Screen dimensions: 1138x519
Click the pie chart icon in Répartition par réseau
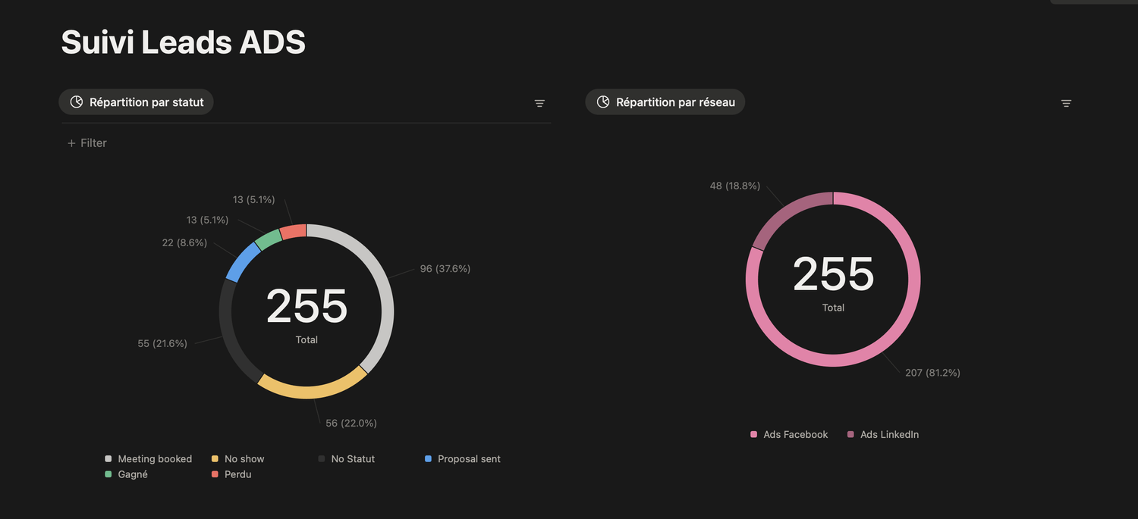pyautogui.click(x=603, y=102)
